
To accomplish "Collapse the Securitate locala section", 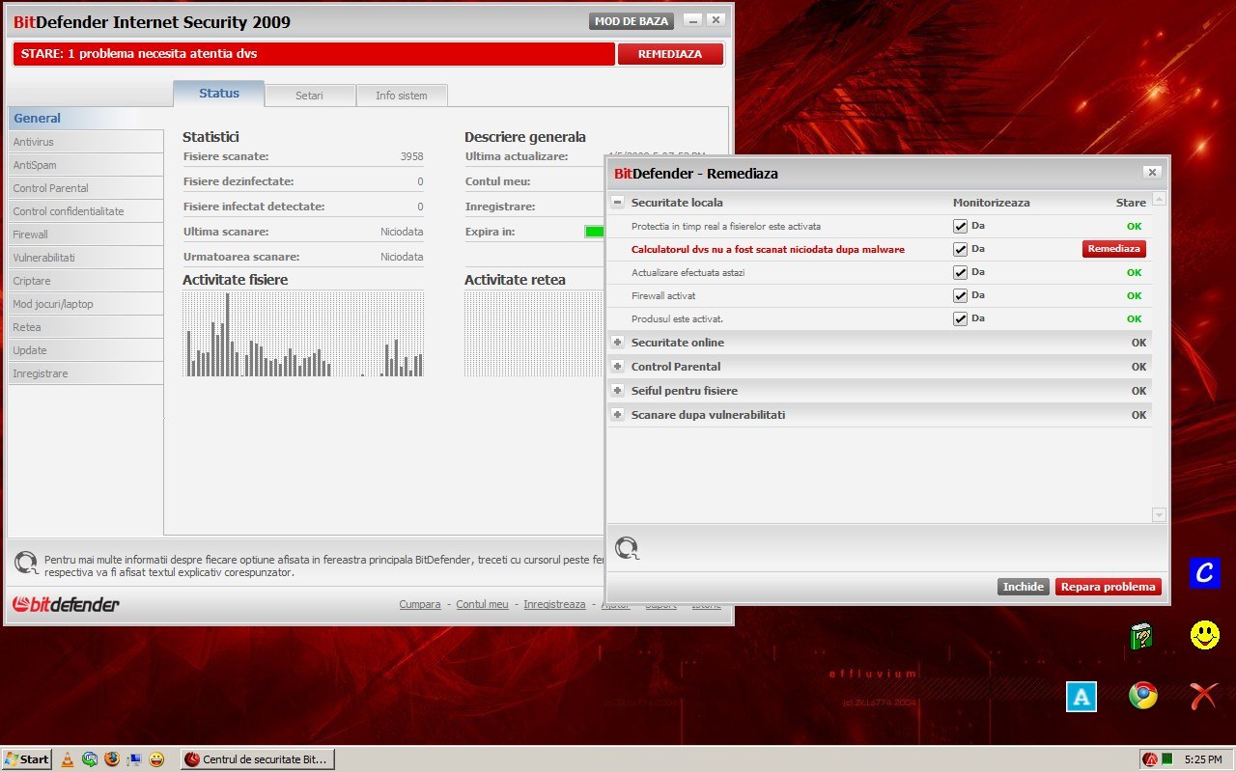I will click(x=618, y=203).
